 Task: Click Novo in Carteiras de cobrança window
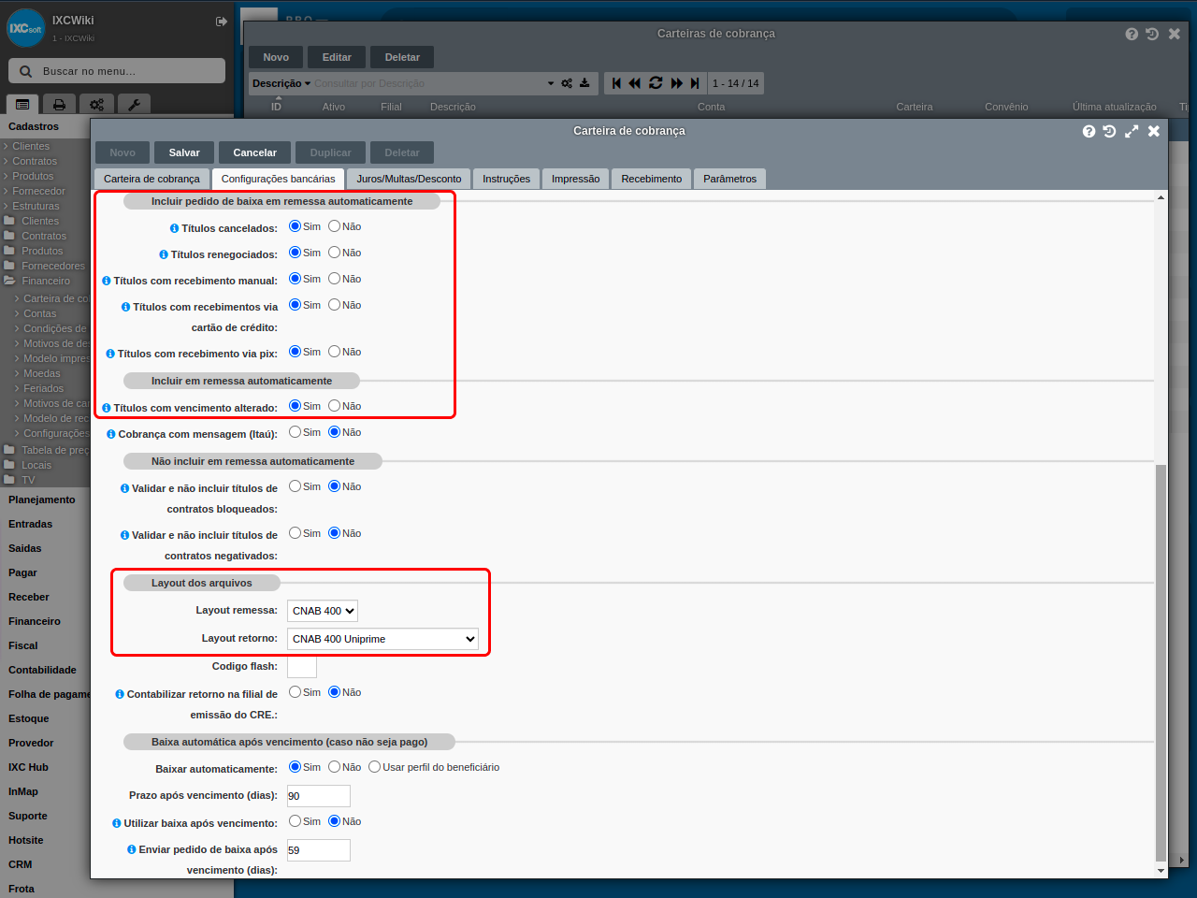[x=276, y=57]
